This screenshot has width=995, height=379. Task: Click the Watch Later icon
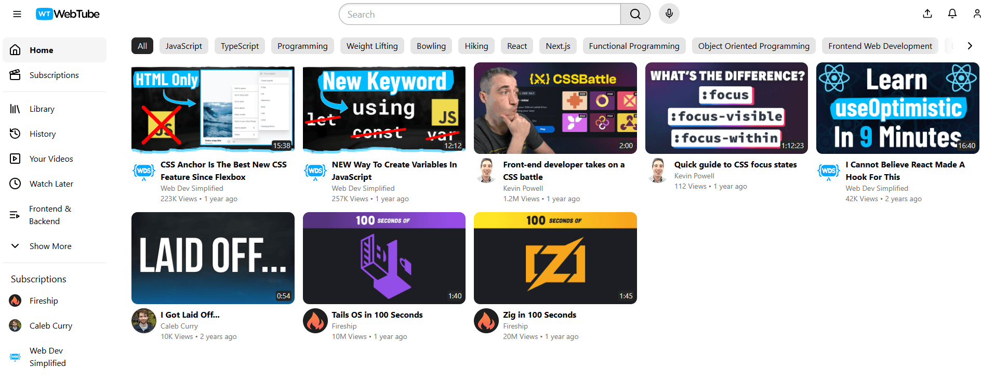click(15, 184)
